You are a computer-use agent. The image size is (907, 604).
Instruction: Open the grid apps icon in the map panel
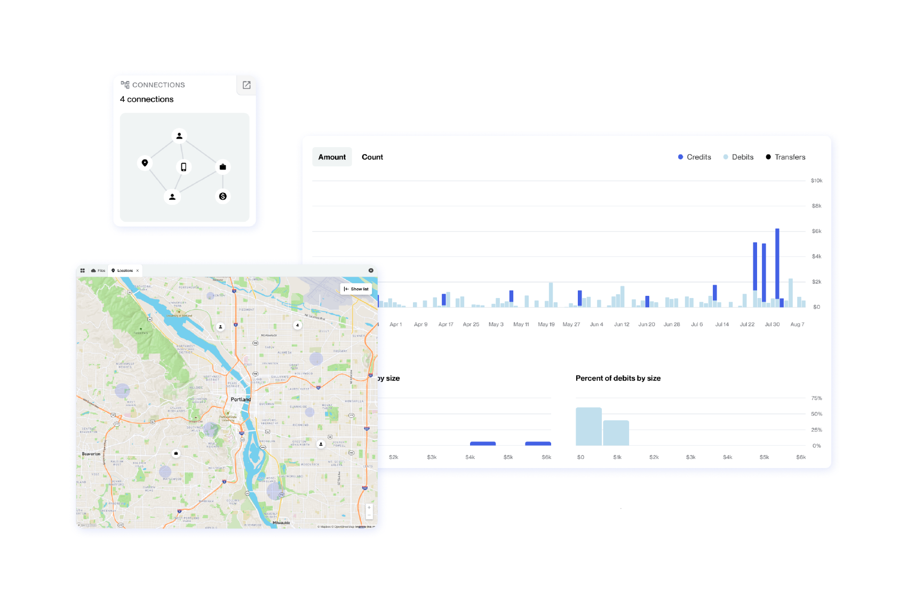(83, 271)
